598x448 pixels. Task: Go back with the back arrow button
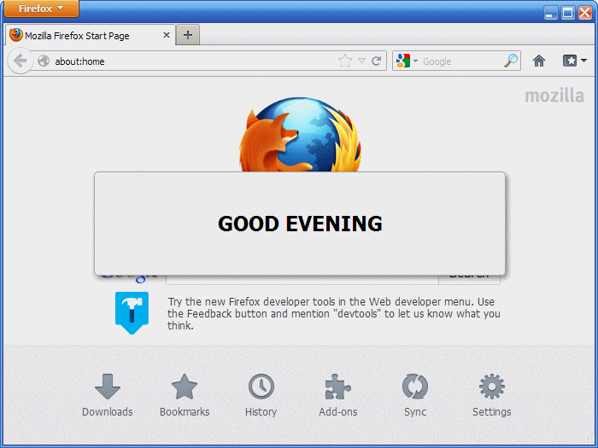(20, 61)
